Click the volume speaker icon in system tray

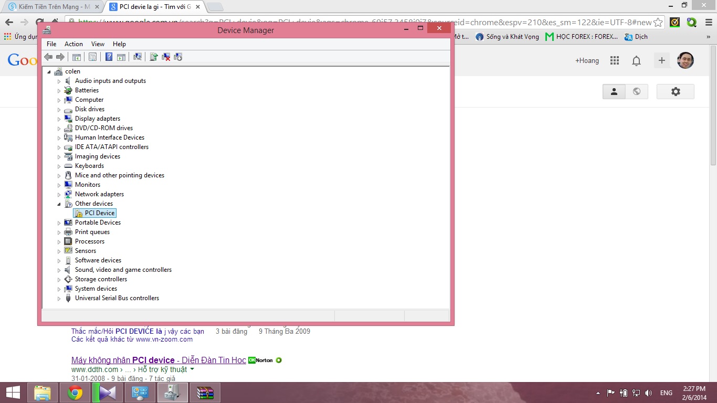click(648, 393)
